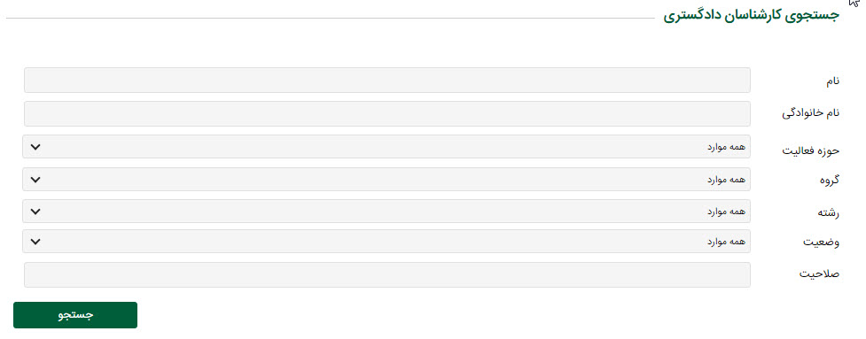
Task: Focus the نام text field
Action: click(x=387, y=80)
